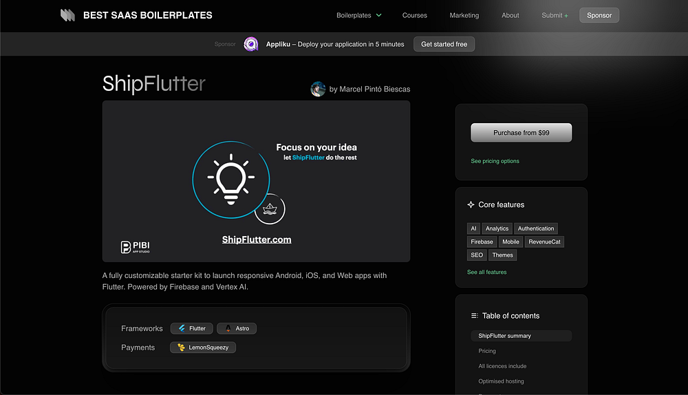Open the Appliku sponsor banner text
The width and height of the screenshot is (688, 395).
(335, 44)
